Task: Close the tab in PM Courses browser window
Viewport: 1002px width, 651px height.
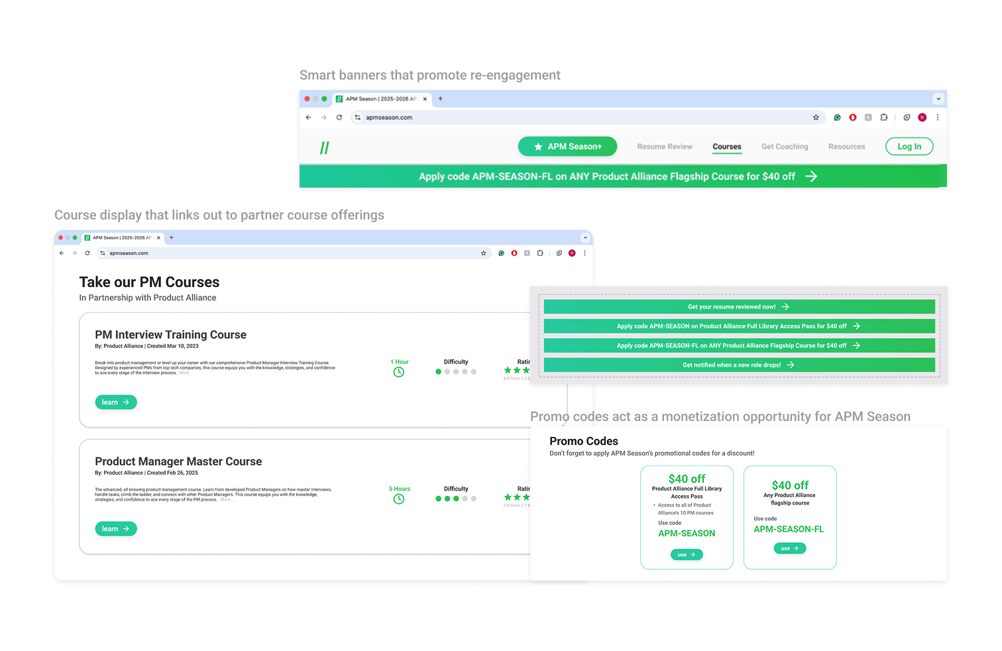Action: 158,237
